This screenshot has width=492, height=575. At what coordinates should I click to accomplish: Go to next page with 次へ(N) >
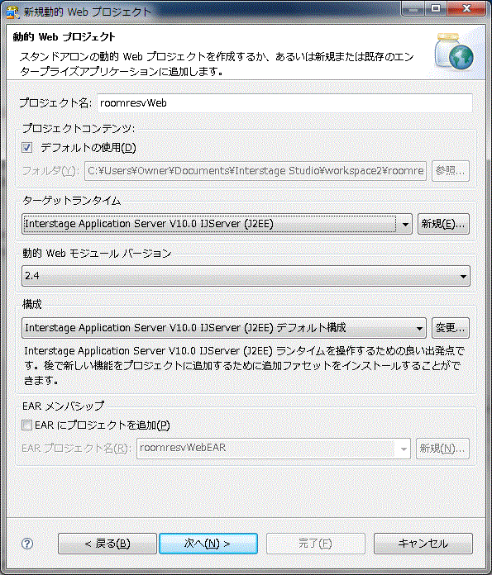(x=208, y=544)
